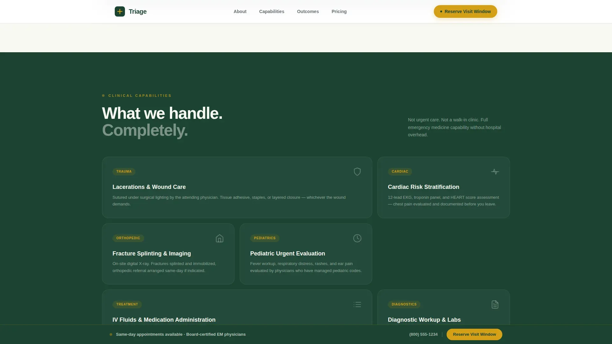Click the Triage brand name
Screen dimensions: 612x344
pyautogui.click(x=138, y=11)
